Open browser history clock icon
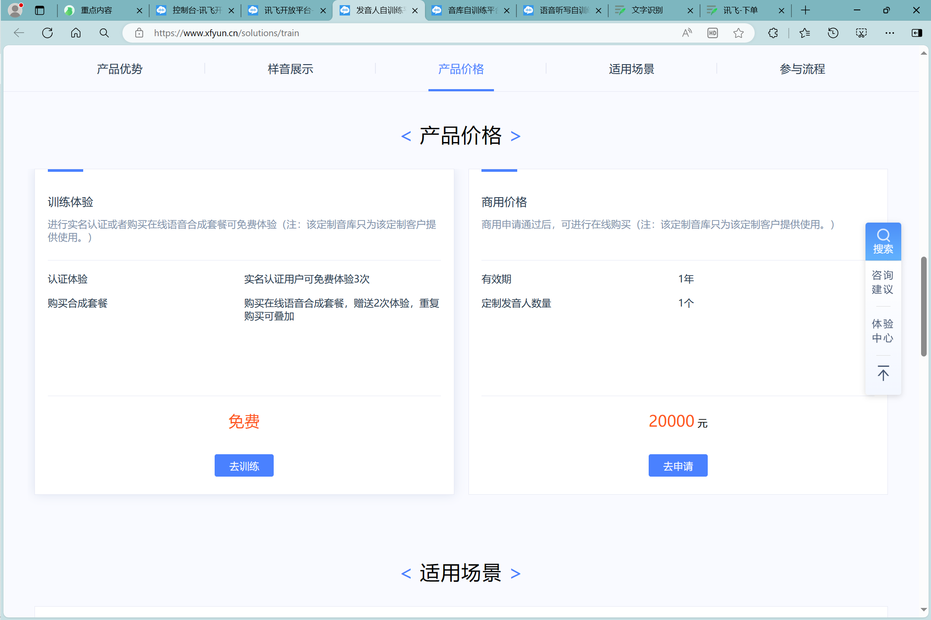The image size is (931, 620). click(833, 33)
